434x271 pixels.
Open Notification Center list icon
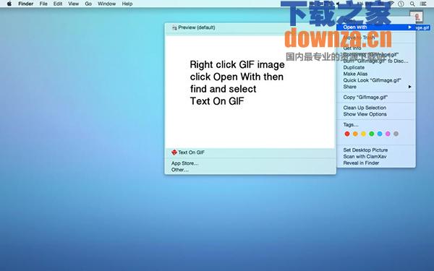coord(423,4)
